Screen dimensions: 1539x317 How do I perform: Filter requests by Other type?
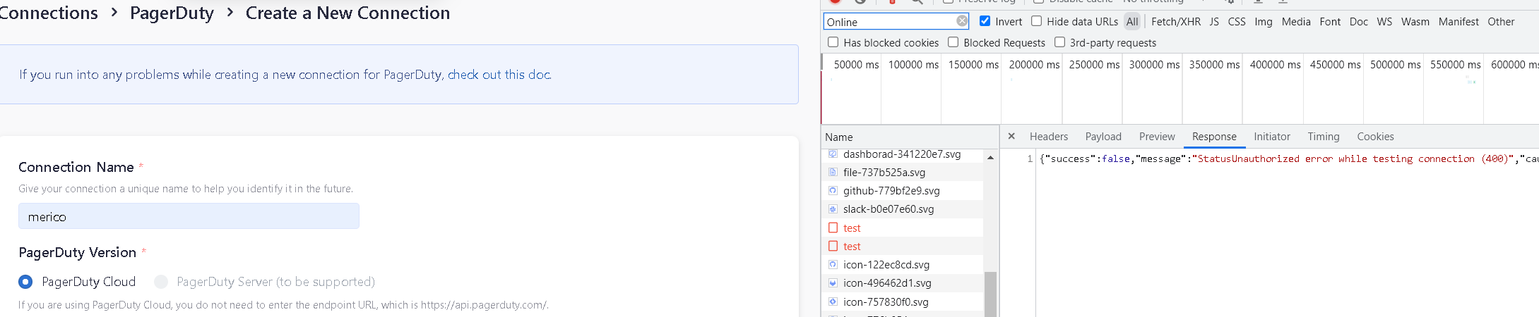[1501, 22]
